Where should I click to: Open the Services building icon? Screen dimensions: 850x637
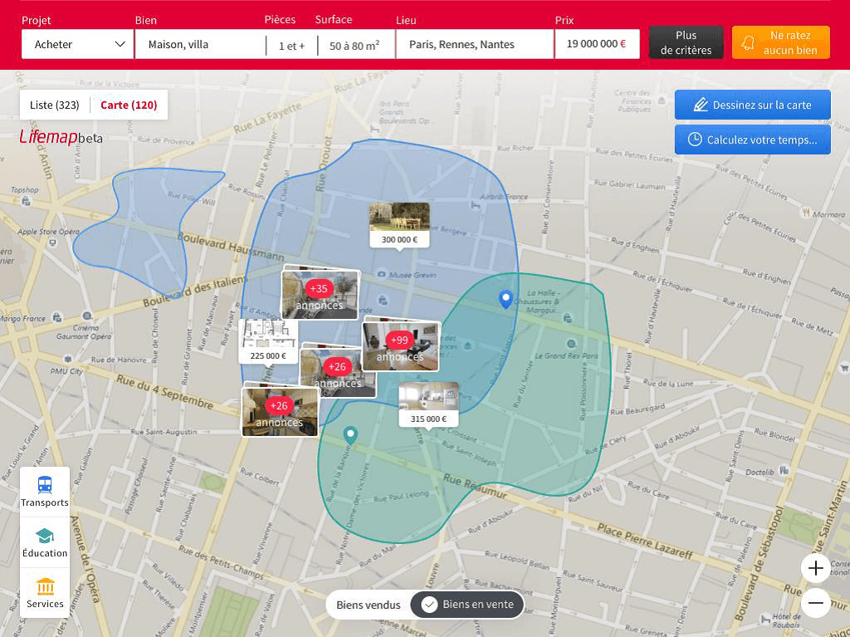click(45, 586)
